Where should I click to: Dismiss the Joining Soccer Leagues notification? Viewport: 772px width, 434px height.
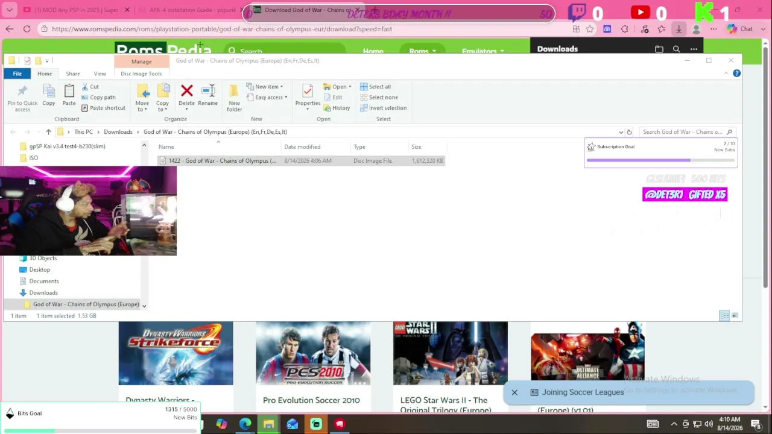[x=514, y=392]
